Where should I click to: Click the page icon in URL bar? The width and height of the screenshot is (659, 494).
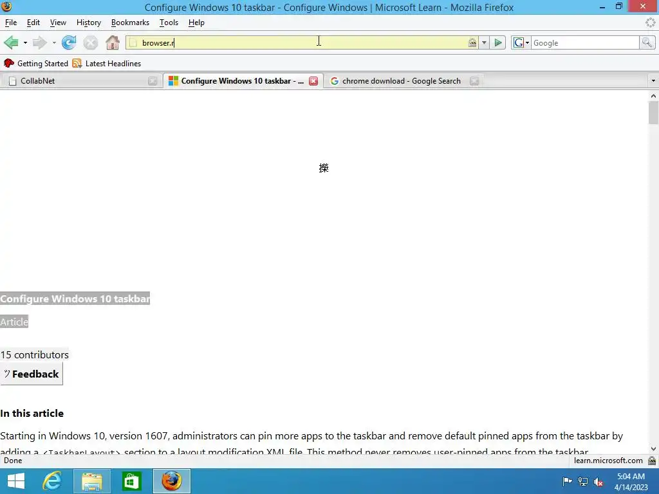(x=133, y=42)
